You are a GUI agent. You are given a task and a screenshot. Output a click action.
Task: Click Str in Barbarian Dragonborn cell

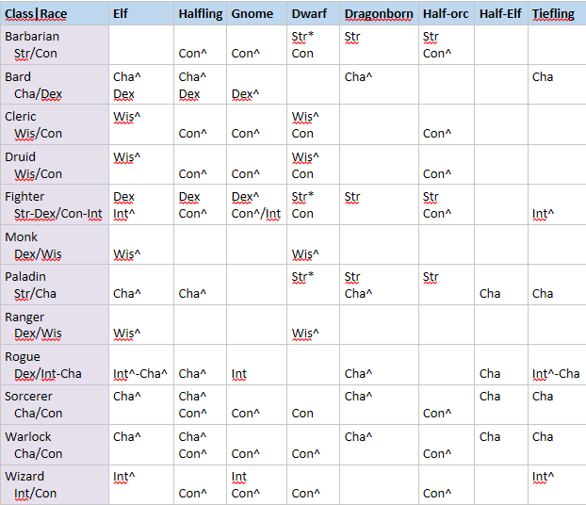click(x=352, y=37)
